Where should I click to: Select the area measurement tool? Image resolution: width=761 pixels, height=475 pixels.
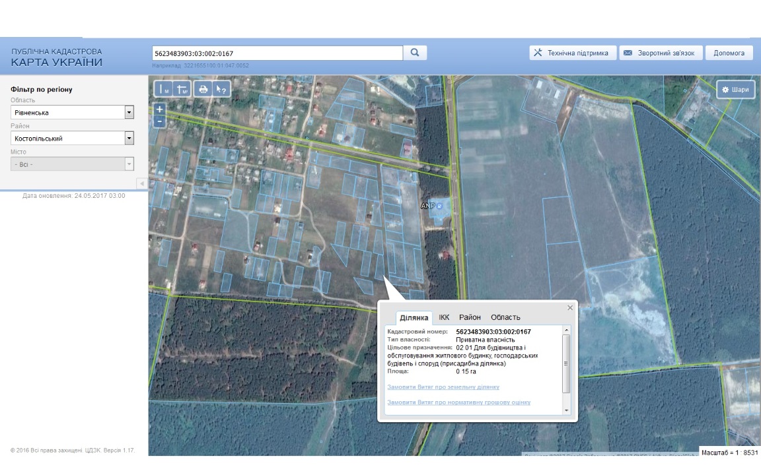point(182,89)
